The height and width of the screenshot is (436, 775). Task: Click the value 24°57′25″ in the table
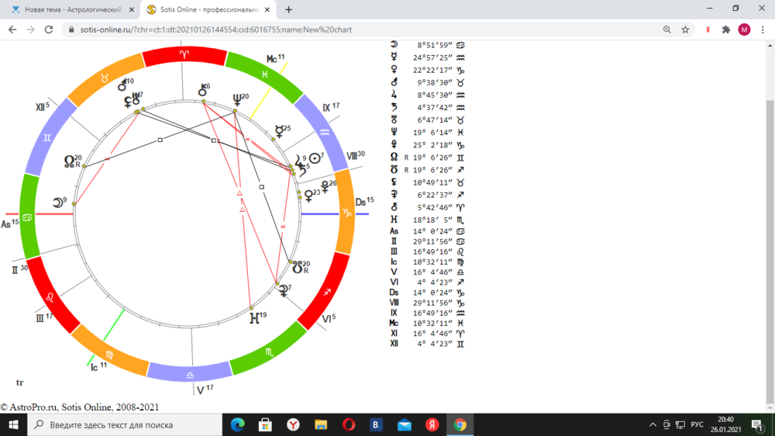click(x=432, y=57)
